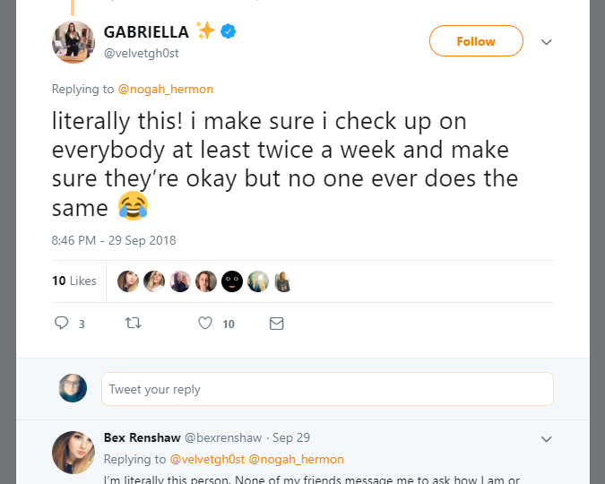The image size is (605, 484).
Task: Send tweet via direct message envelope
Action: 277,323
